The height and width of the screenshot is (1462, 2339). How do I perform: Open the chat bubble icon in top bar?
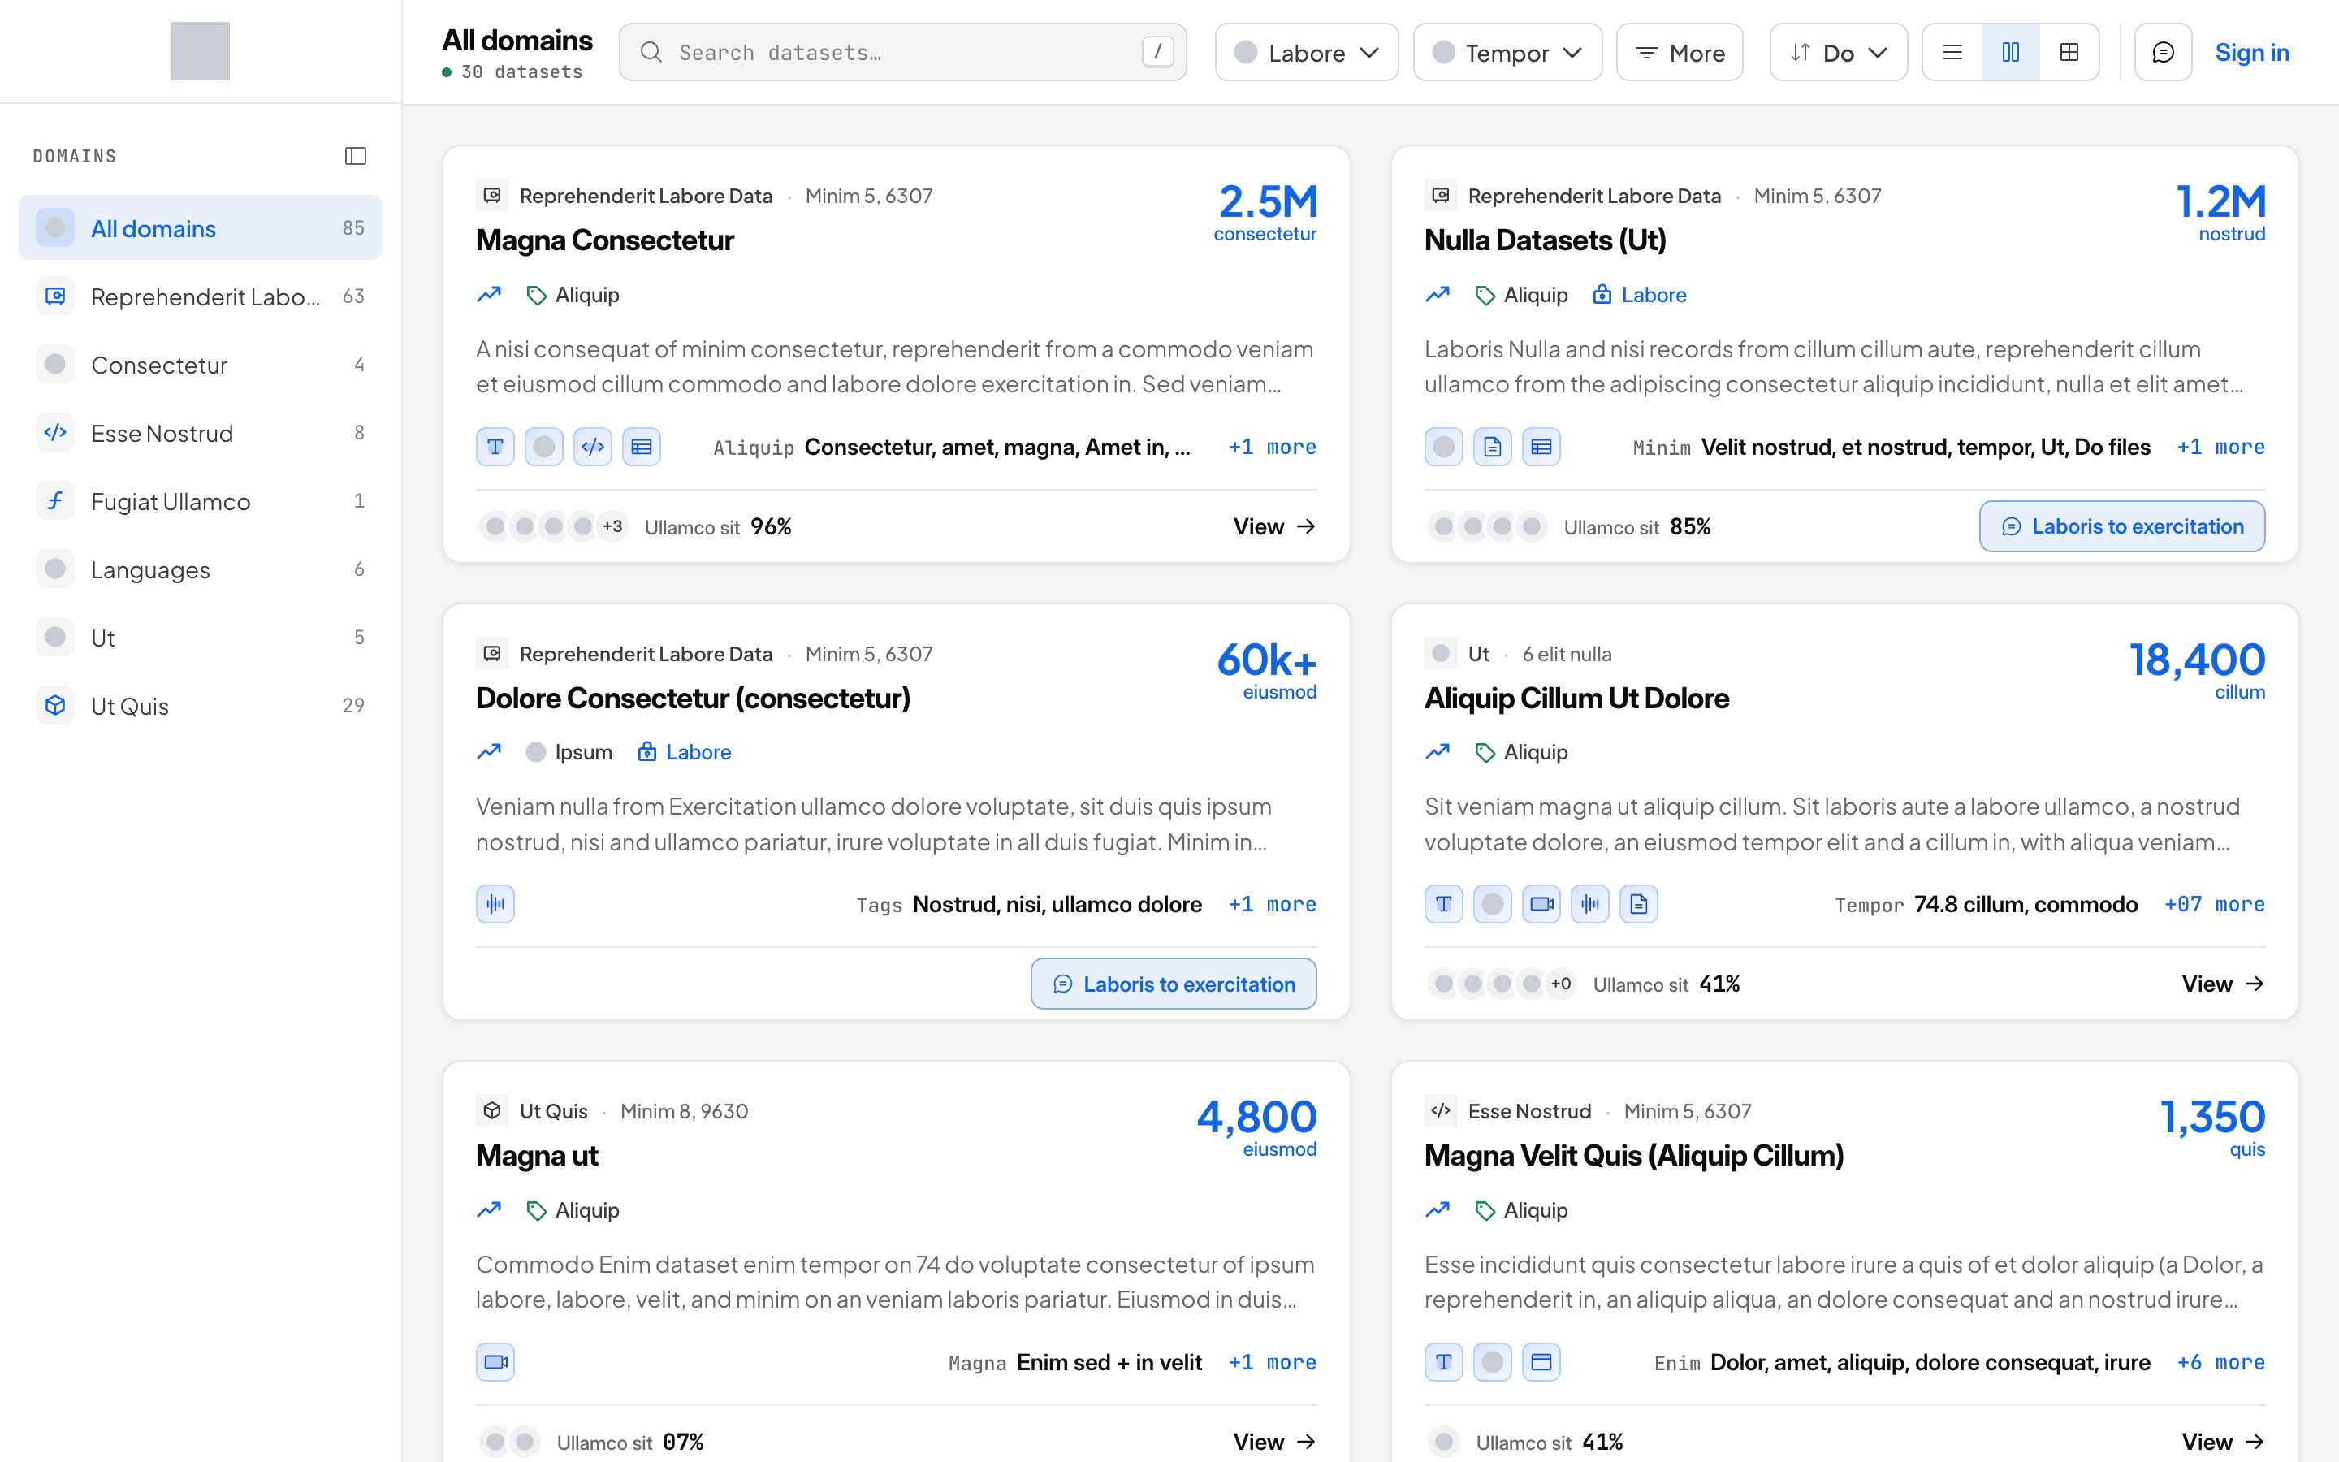coord(2163,52)
